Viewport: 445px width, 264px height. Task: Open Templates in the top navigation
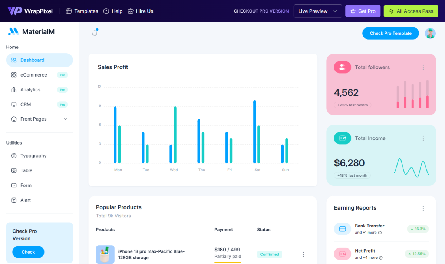[82, 11]
